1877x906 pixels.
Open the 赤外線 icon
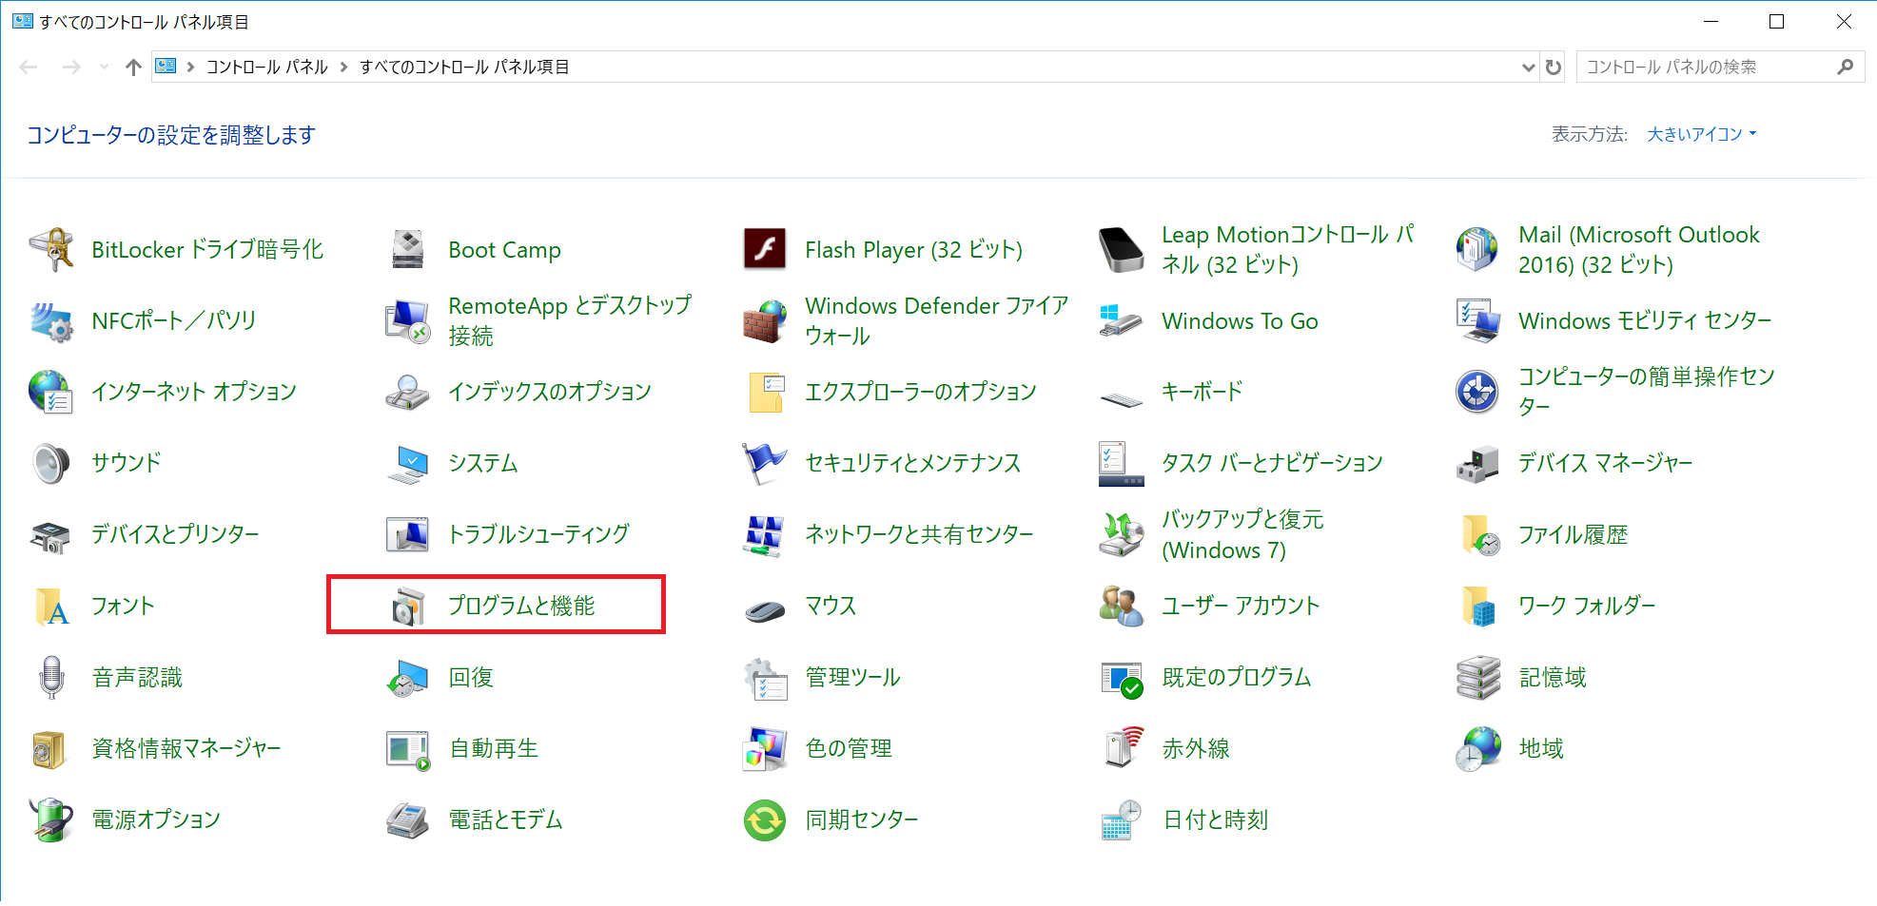pyautogui.click(x=1122, y=748)
